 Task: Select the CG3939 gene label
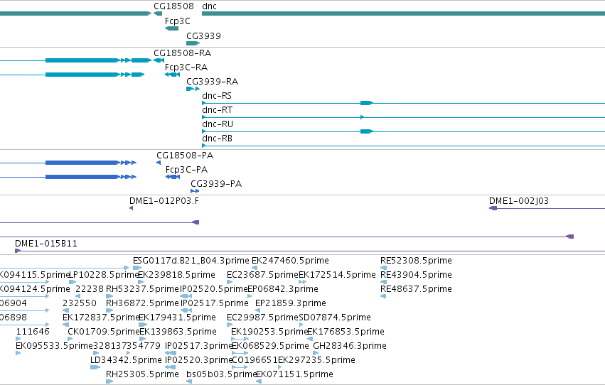pos(204,36)
